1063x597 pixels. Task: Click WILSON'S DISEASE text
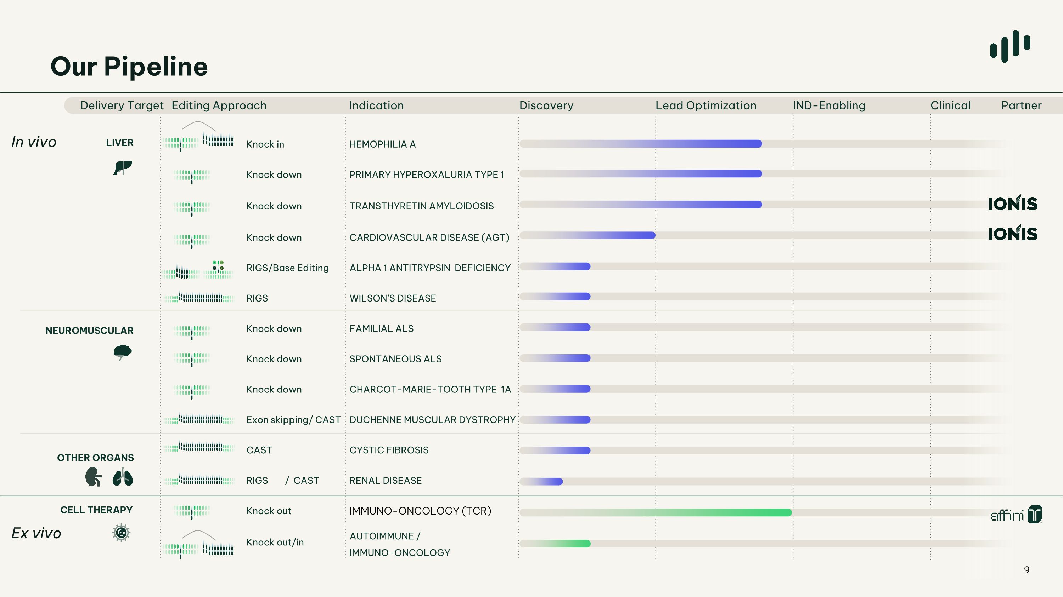pyautogui.click(x=393, y=298)
